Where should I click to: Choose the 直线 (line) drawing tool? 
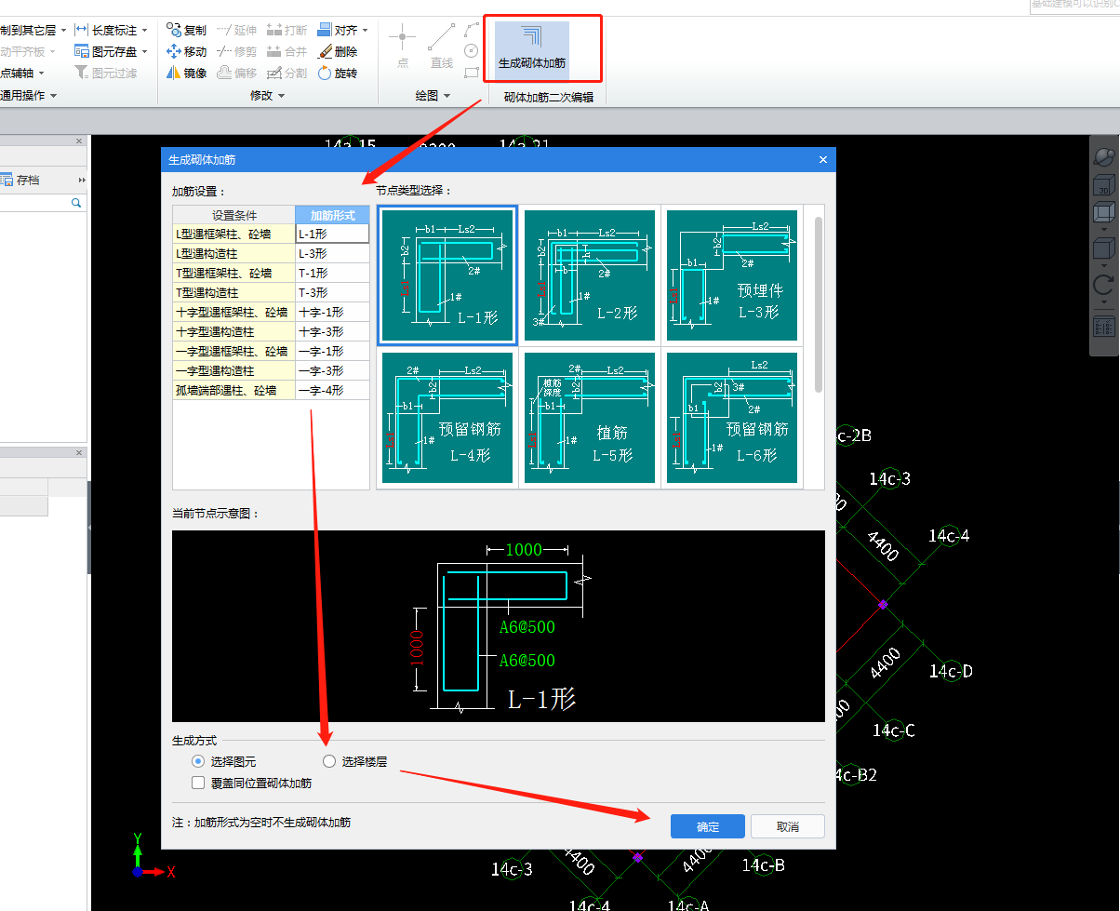coord(442,47)
